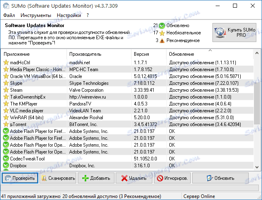This screenshot has width=262, height=200.
Task: Click the SUMo app icon in title bar
Action: point(6,6)
